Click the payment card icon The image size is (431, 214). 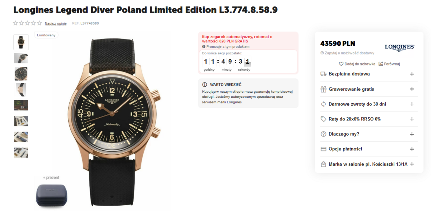pyautogui.click(x=323, y=149)
